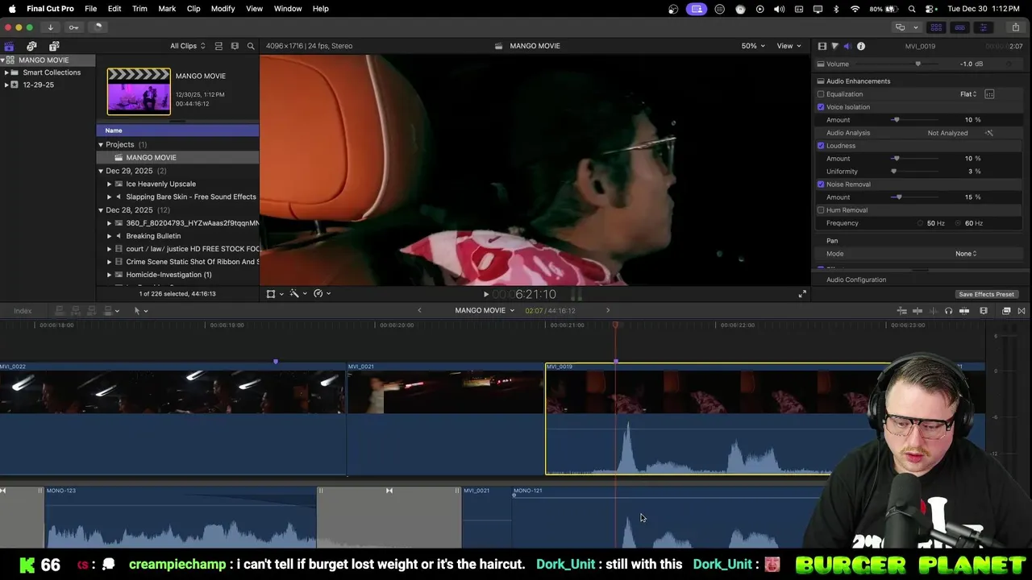Viewport: 1032px width, 580px height.
Task: Show the Audio inspector speaker icon
Action: pyautogui.click(x=847, y=46)
